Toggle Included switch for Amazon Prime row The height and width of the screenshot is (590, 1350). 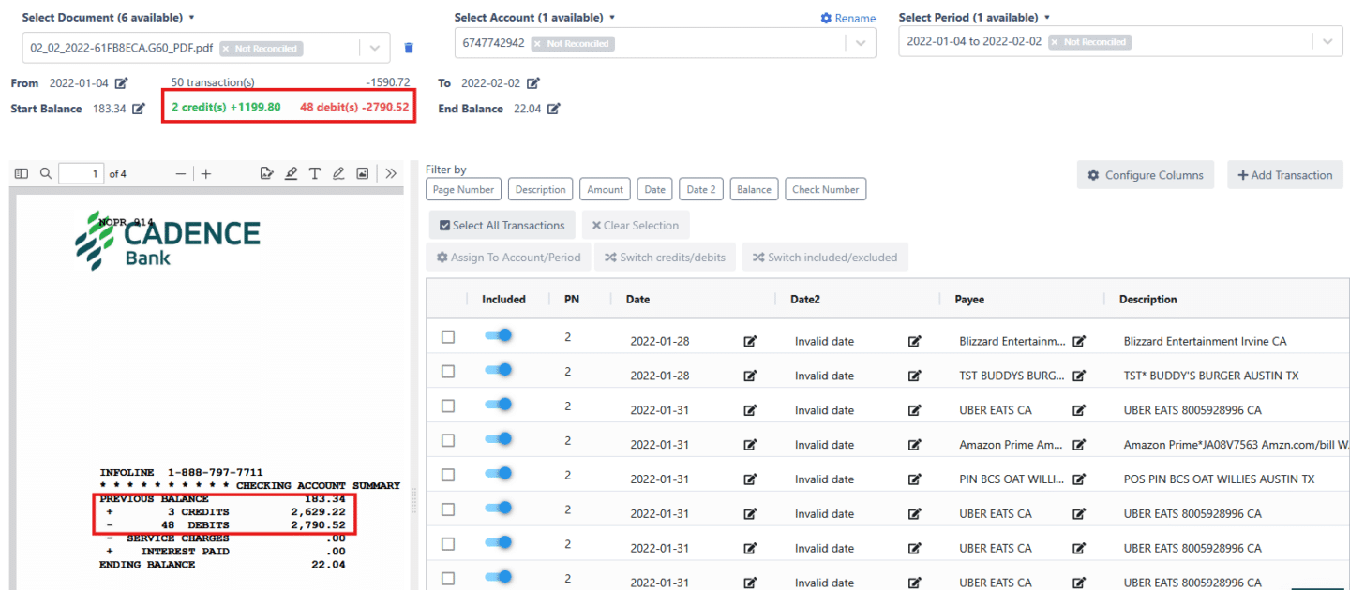[498, 439]
